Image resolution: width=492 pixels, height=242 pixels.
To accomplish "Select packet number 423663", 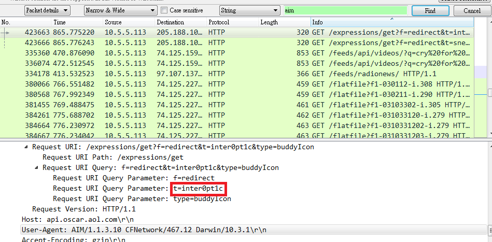I will pos(237,32).
